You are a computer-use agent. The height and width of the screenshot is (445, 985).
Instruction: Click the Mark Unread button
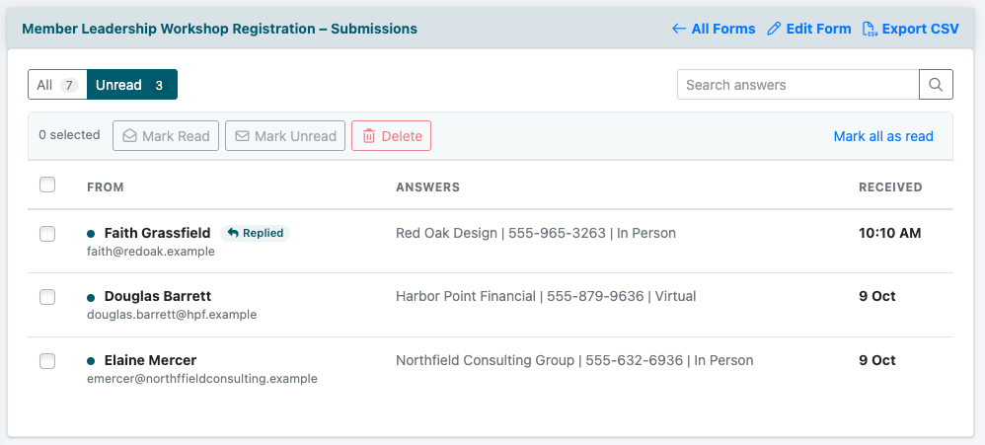pyautogui.click(x=285, y=136)
